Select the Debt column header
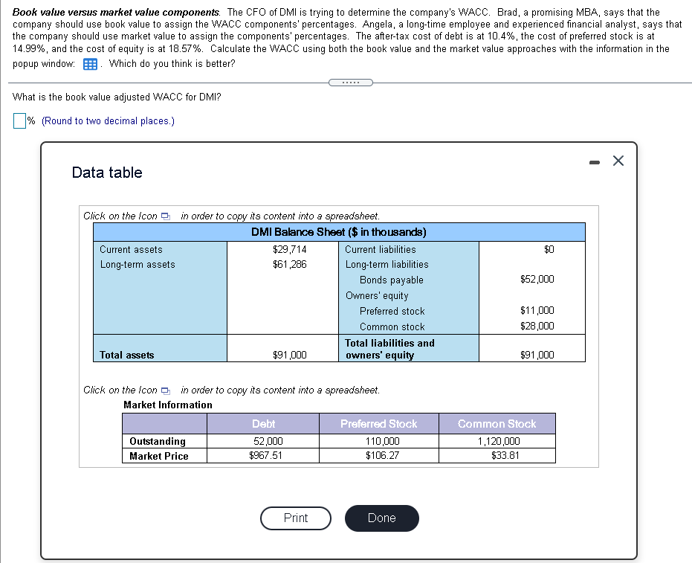This screenshot has height=563, width=692. click(x=263, y=423)
